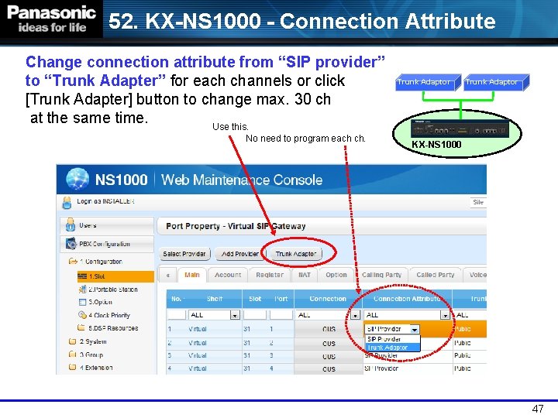
Task: Click the Add Provider button
Action: click(x=239, y=254)
